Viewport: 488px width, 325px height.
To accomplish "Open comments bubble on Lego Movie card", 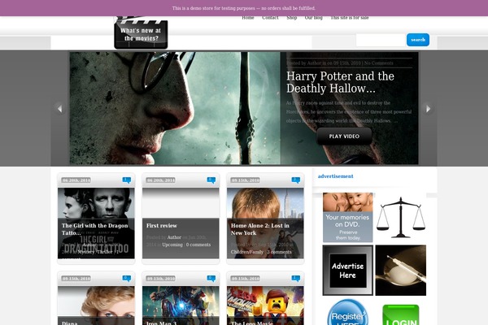I will [x=296, y=279].
